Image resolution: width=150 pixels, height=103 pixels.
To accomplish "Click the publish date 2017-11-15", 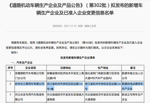I will 70,26.
